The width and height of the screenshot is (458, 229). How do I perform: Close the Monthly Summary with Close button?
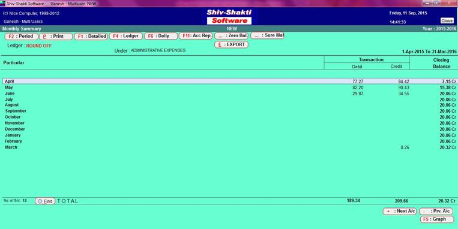pos(447,21)
